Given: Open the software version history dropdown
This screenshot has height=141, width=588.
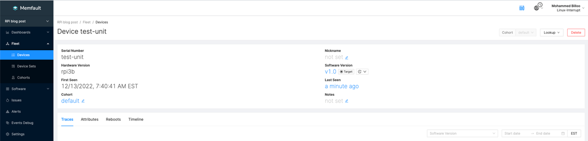Looking at the screenshot, I should click(362, 72).
